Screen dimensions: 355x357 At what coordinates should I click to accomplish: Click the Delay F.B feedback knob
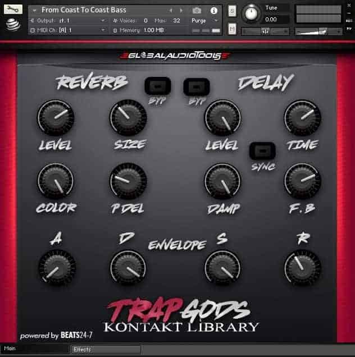click(302, 181)
